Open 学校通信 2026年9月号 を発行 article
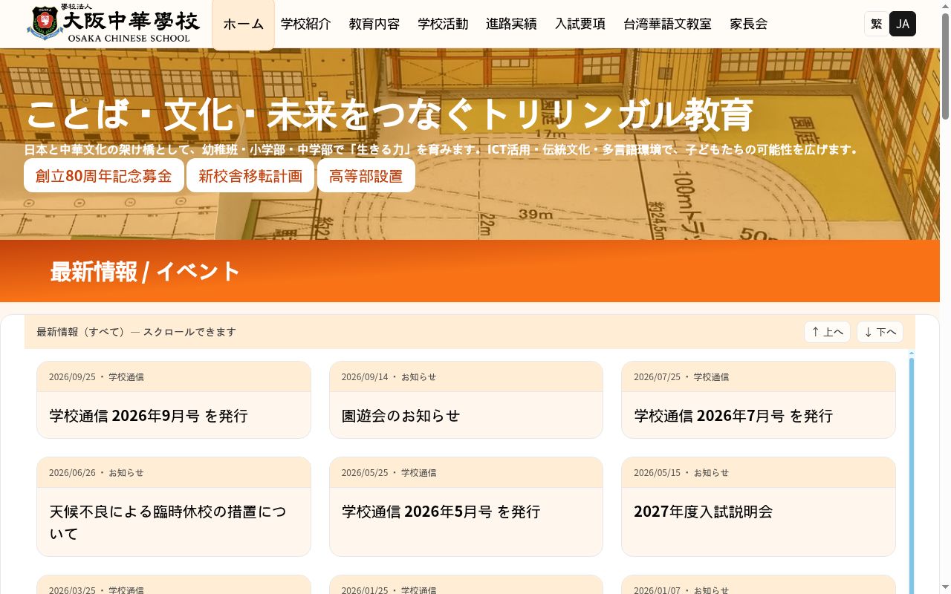This screenshot has width=951, height=594. coord(174,400)
